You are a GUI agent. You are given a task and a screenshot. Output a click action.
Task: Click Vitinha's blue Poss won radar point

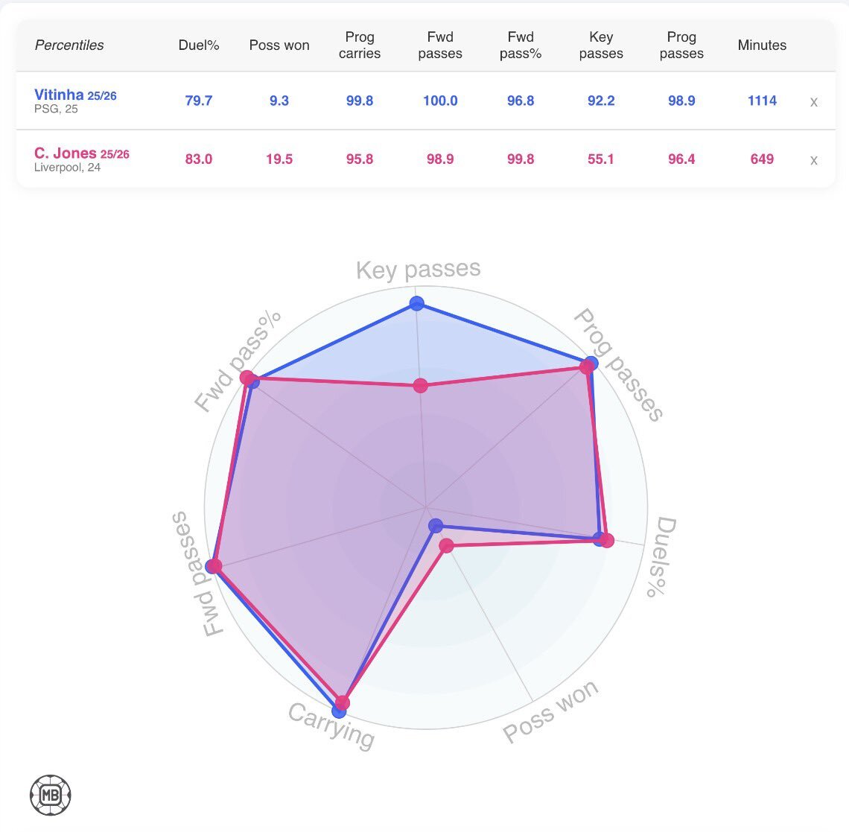pyautogui.click(x=436, y=526)
